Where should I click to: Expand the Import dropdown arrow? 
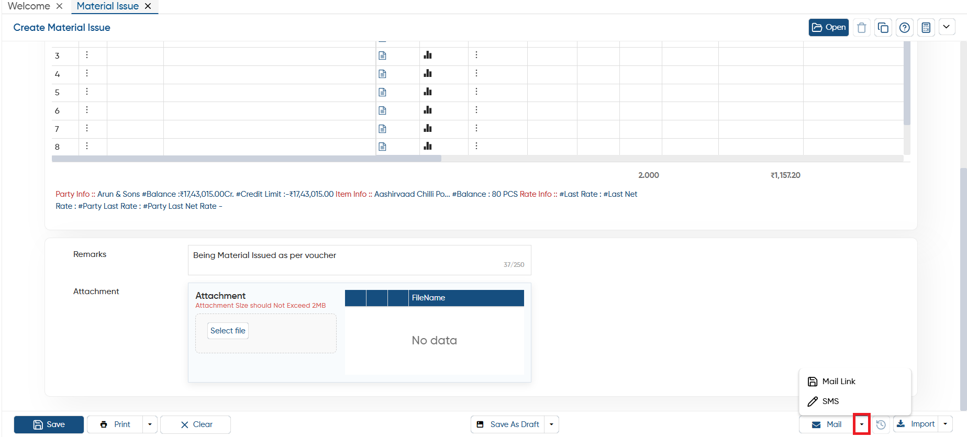(x=945, y=424)
